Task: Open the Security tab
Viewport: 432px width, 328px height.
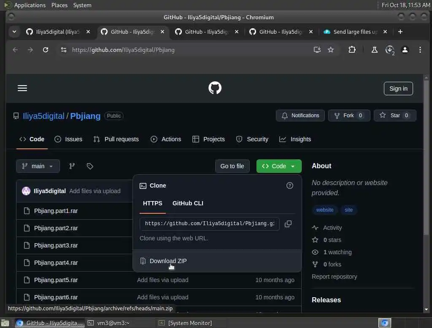Action: click(x=252, y=140)
